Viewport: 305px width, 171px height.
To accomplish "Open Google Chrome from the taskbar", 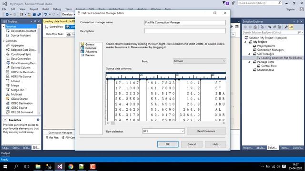I will pyautogui.click(x=71, y=167).
